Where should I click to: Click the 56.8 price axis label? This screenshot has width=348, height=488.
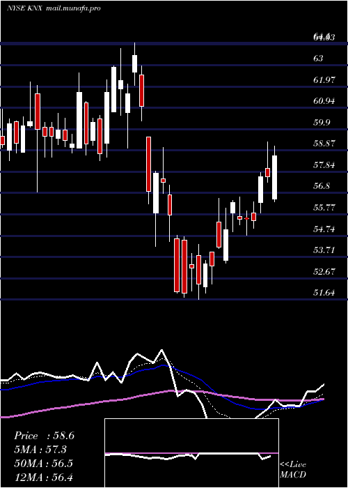pos(322,186)
